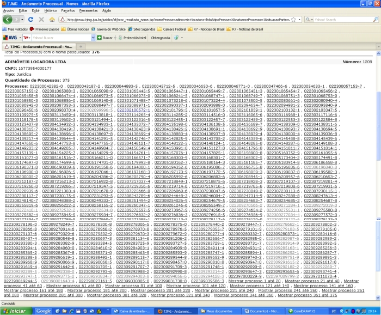Open the address bar history dropdown arrow
The image size is (381, 315).
[x=299, y=20]
